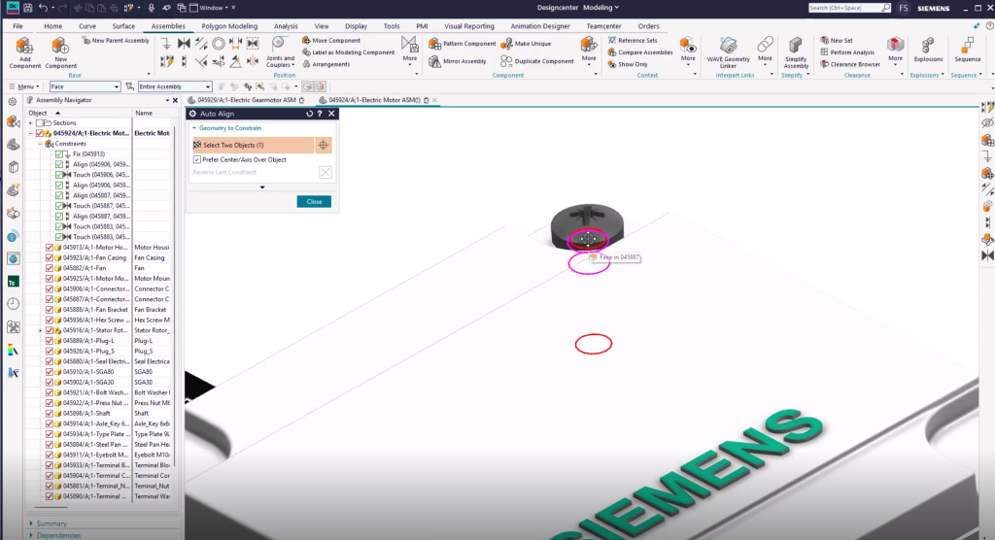Switch to the Visual Reporting tab
995x540 pixels.
pyautogui.click(x=469, y=26)
